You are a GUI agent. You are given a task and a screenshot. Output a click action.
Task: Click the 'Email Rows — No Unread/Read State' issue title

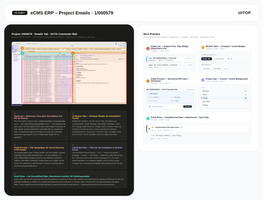pyautogui.click(x=52, y=176)
